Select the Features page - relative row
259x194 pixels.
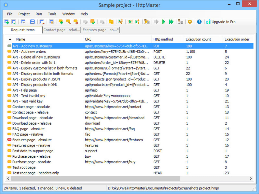[x=130, y=145]
